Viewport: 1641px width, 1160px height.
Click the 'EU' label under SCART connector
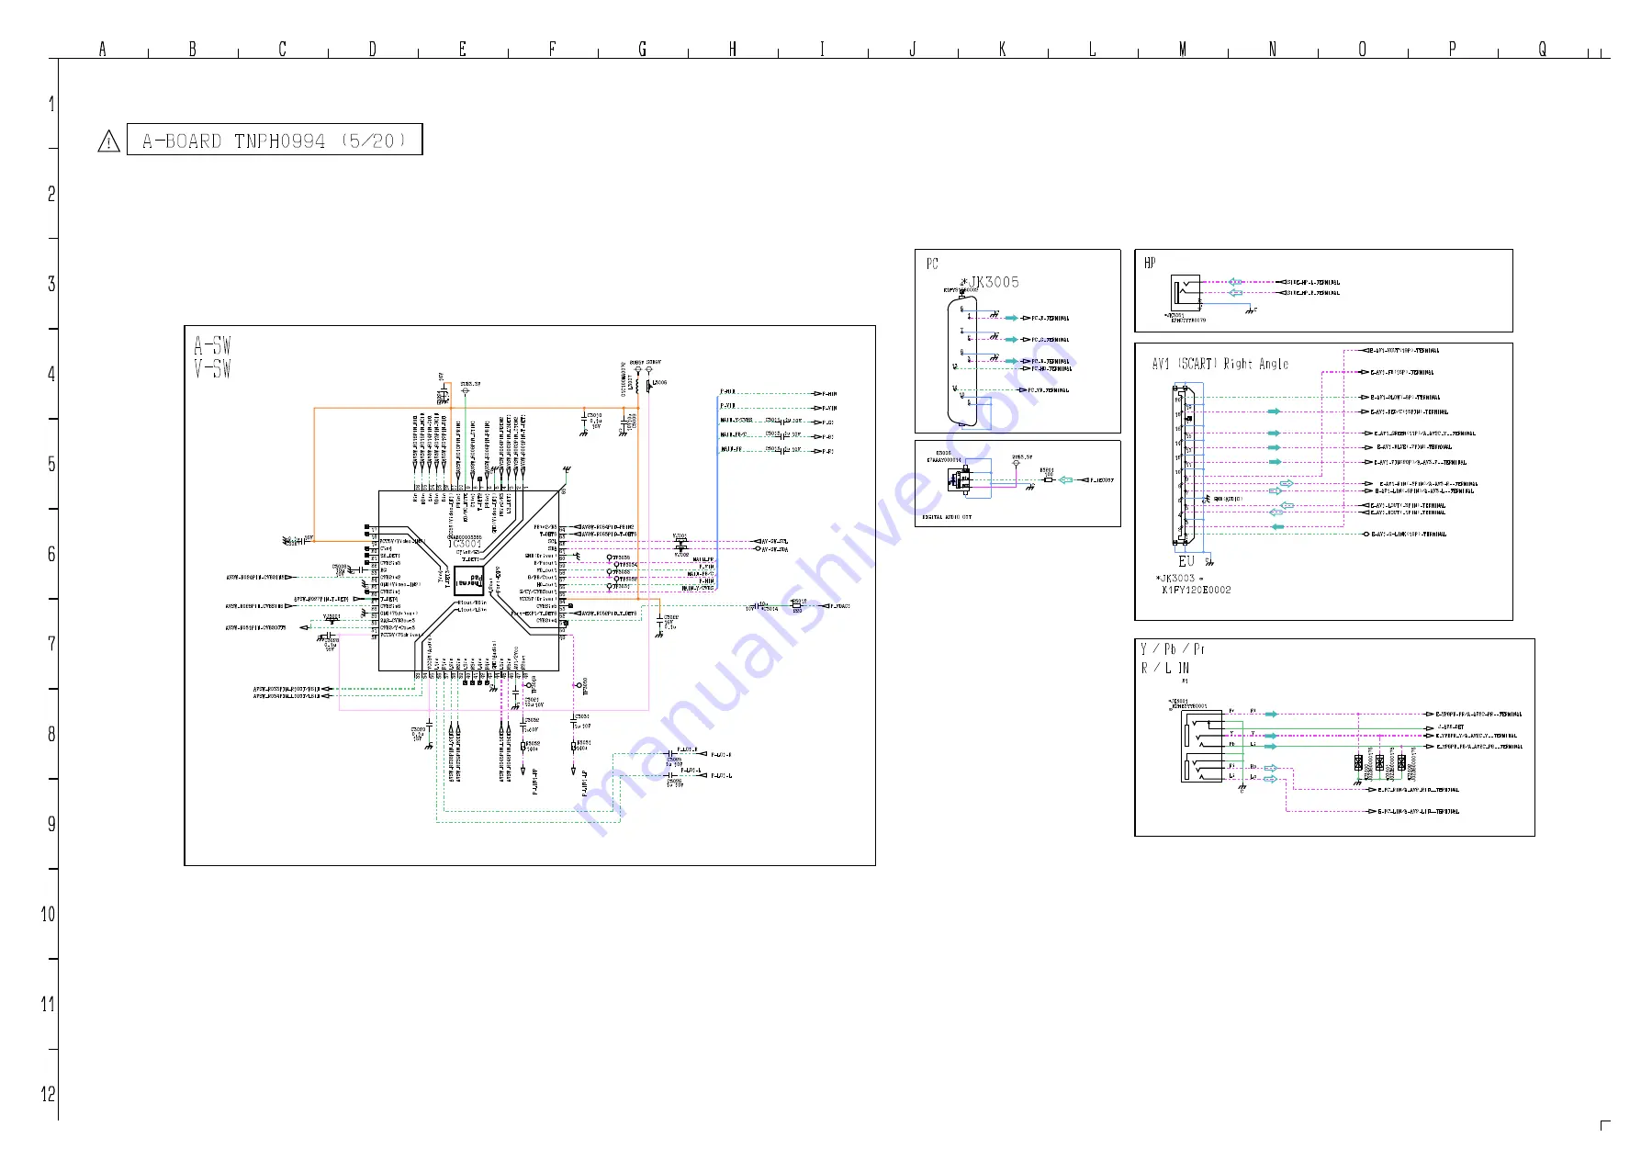click(1186, 561)
